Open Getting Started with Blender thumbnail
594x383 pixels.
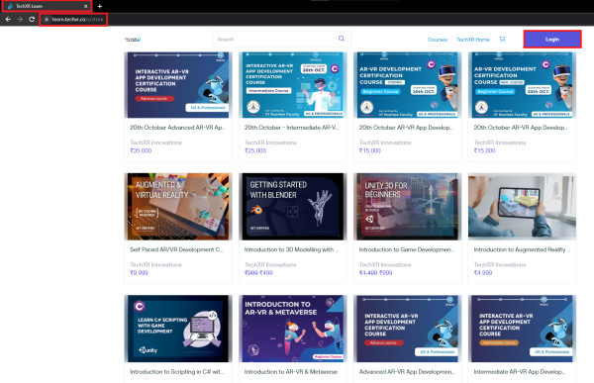(x=292, y=207)
